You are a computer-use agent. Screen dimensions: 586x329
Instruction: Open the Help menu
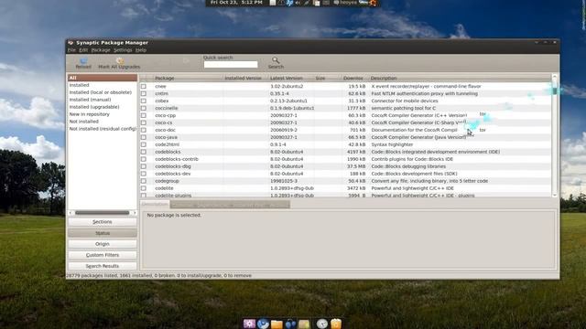click(141, 50)
